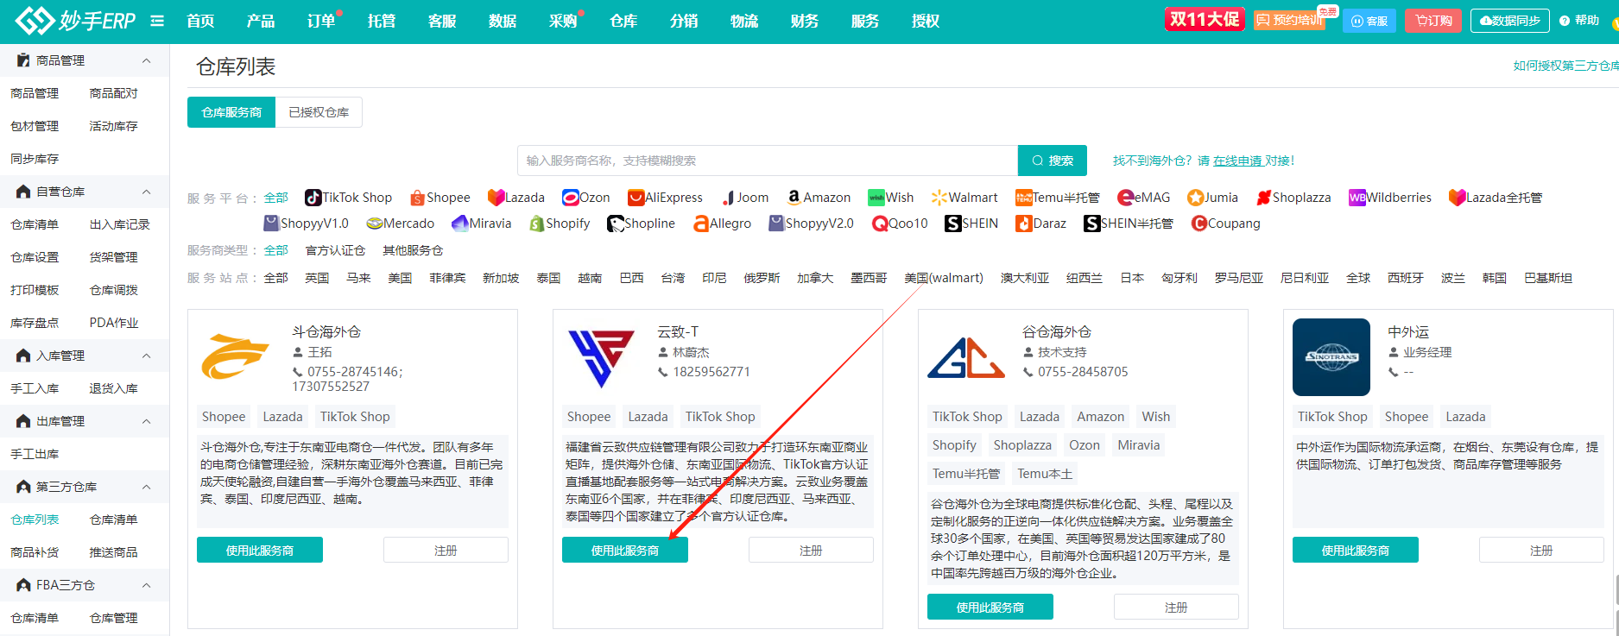1619x636 pixels.
Task: Open the 物流 top menu
Action: point(744,21)
